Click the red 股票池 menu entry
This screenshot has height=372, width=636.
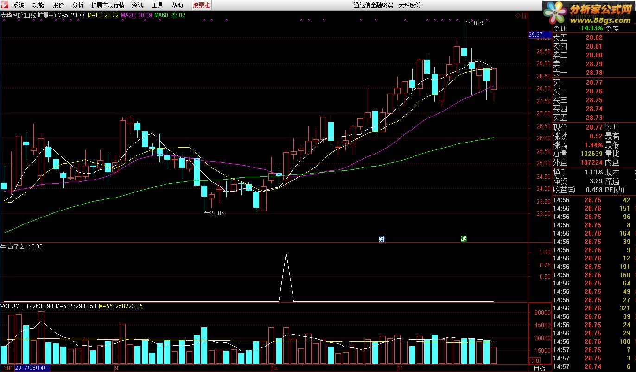[201, 5]
